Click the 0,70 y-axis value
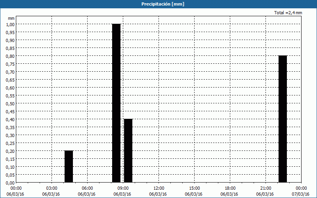The height and width of the screenshot is (198, 317). coord(10,72)
